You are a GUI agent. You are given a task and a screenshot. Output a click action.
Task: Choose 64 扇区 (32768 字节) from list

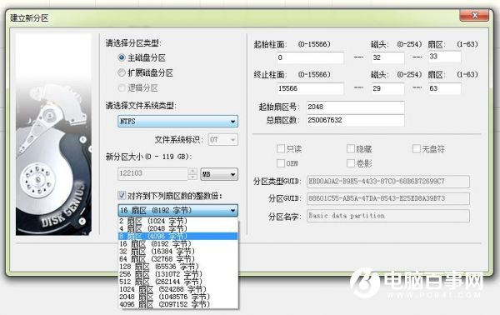[178, 259]
